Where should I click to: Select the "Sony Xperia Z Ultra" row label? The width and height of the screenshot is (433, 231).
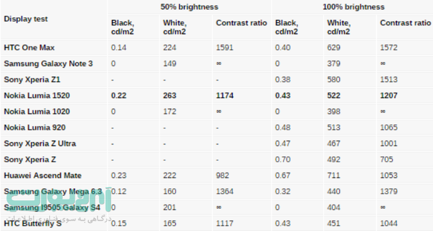pyautogui.click(x=40, y=143)
